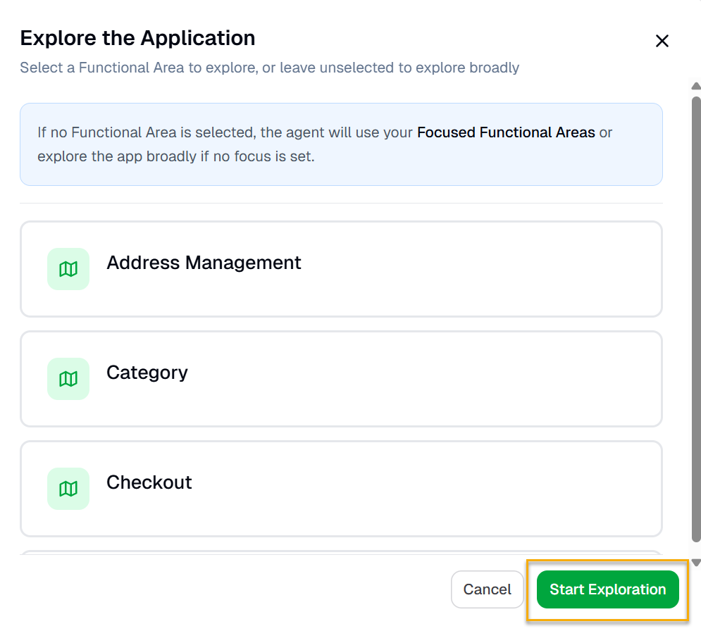Select the partially visible card below Checkout
Viewport: 701px width, 631px height.
pyautogui.click(x=341, y=553)
